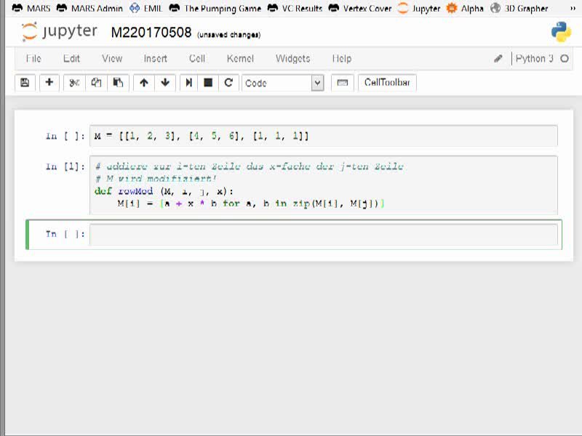Click the In [1]: prompt label

[x=65, y=166]
